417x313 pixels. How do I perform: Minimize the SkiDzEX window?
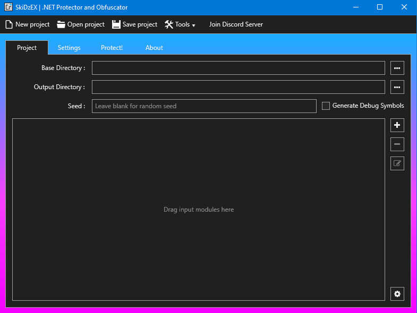tap(356, 7)
